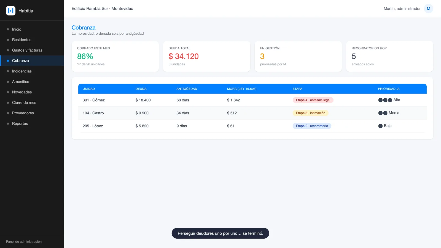Click the $ 18.400 debt value
The width and height of the screenshot is (441, 248).
tap(143, 100)
